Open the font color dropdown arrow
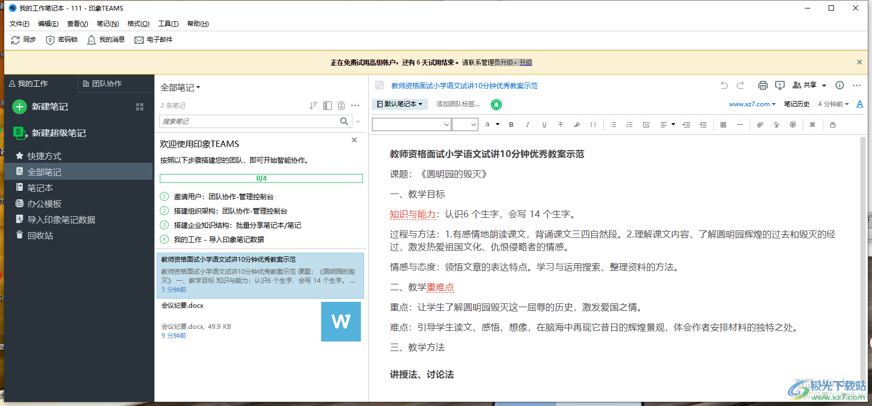Screen dimensions: 872x406 coord(497,125)
